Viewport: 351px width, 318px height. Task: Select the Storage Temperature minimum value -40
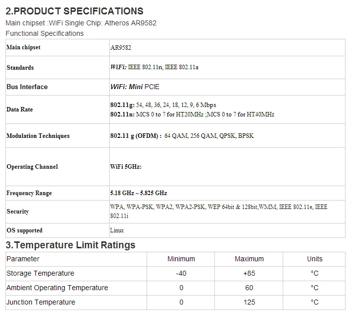(181, 273)
